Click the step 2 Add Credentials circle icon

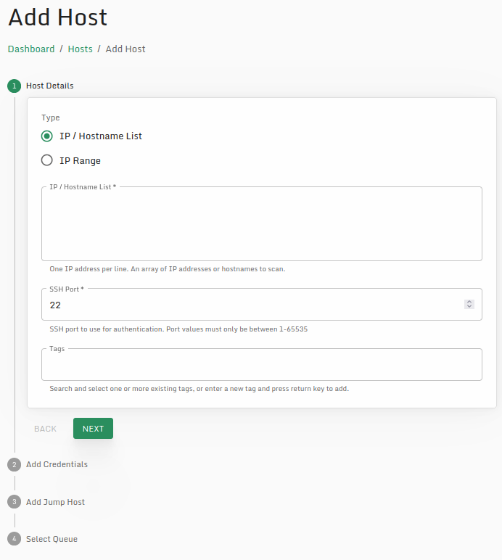[15, 464]
